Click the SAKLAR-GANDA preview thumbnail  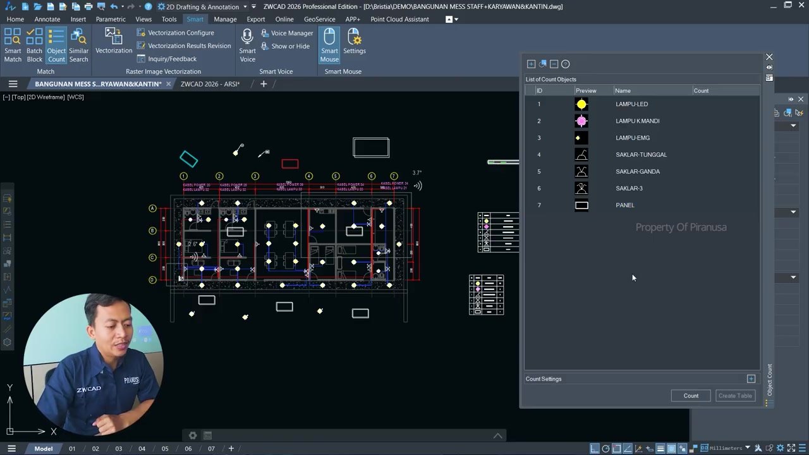tap(581, 171)
